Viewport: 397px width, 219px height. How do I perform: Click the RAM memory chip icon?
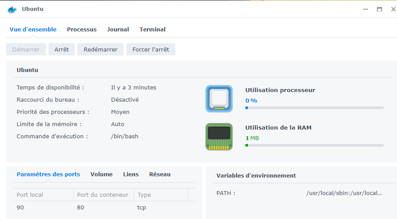[219, 137]
